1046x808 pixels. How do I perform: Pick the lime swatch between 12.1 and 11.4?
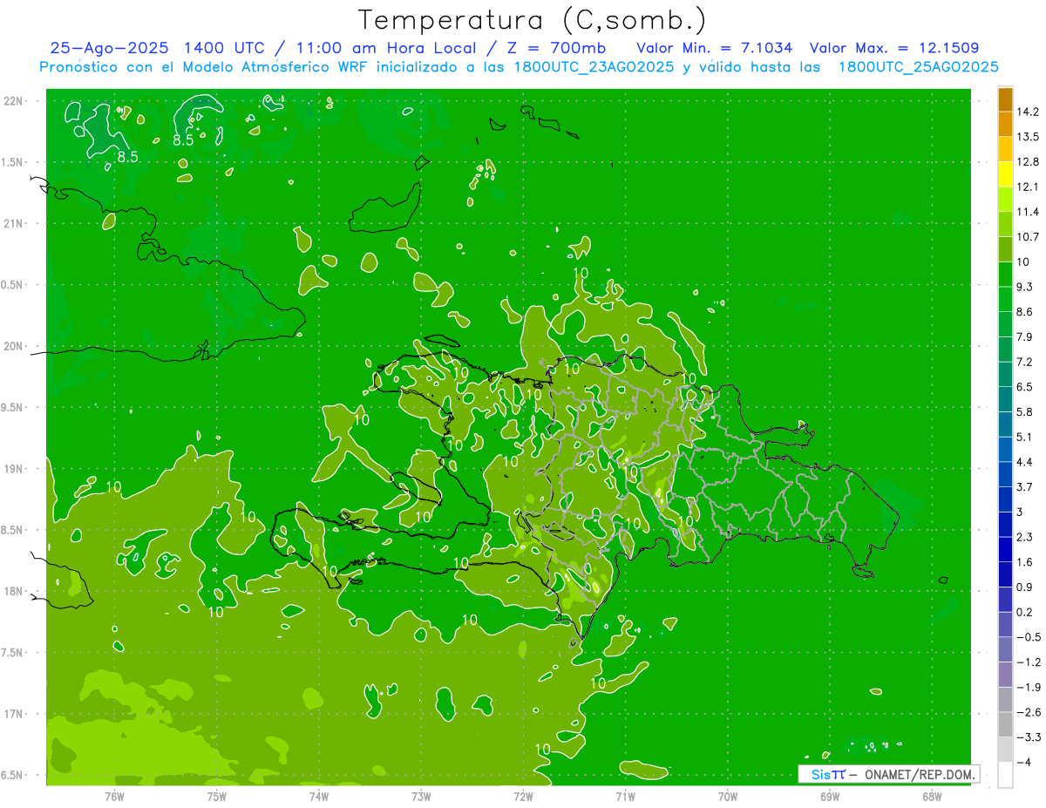point(1005,200)
